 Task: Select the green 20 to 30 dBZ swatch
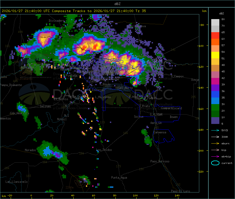pyautogui.click(x=215, y=107)
